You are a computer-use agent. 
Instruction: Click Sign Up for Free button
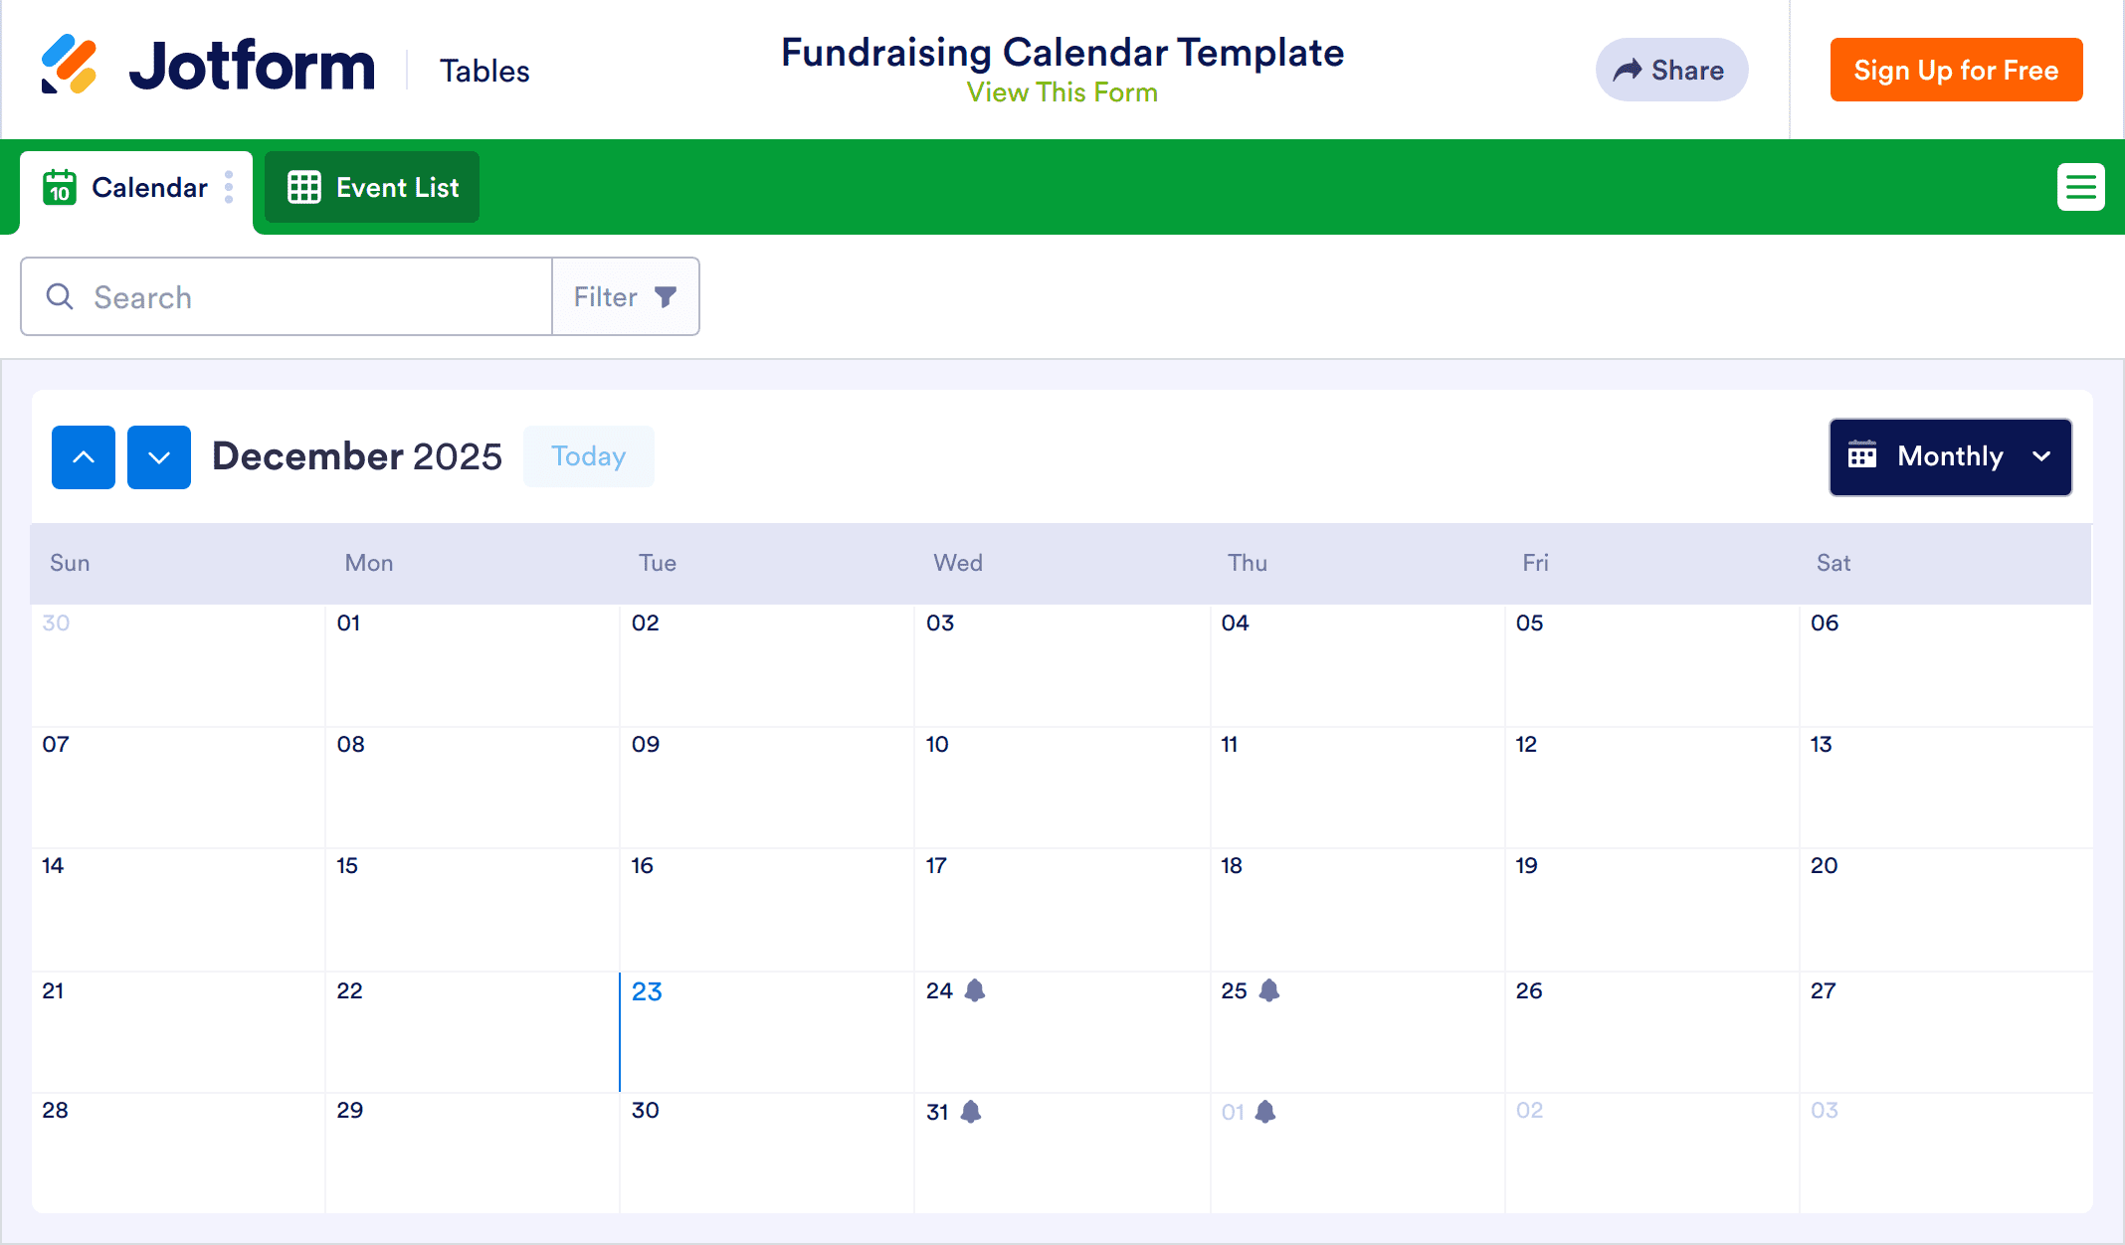tap(1956, 70)
